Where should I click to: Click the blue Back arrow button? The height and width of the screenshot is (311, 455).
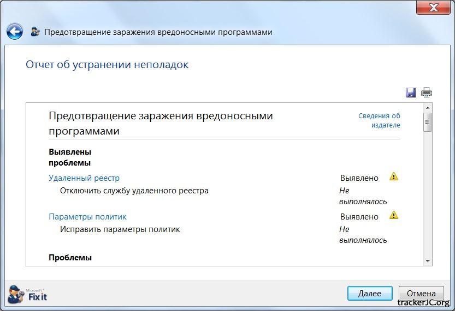pyautogui.click(x=15, y=32)
